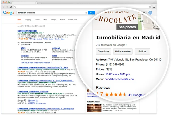
Task: Click the Google logo
Action: point(8,13)
